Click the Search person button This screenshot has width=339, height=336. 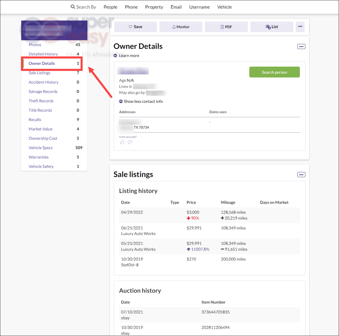[x=274, y=72]
